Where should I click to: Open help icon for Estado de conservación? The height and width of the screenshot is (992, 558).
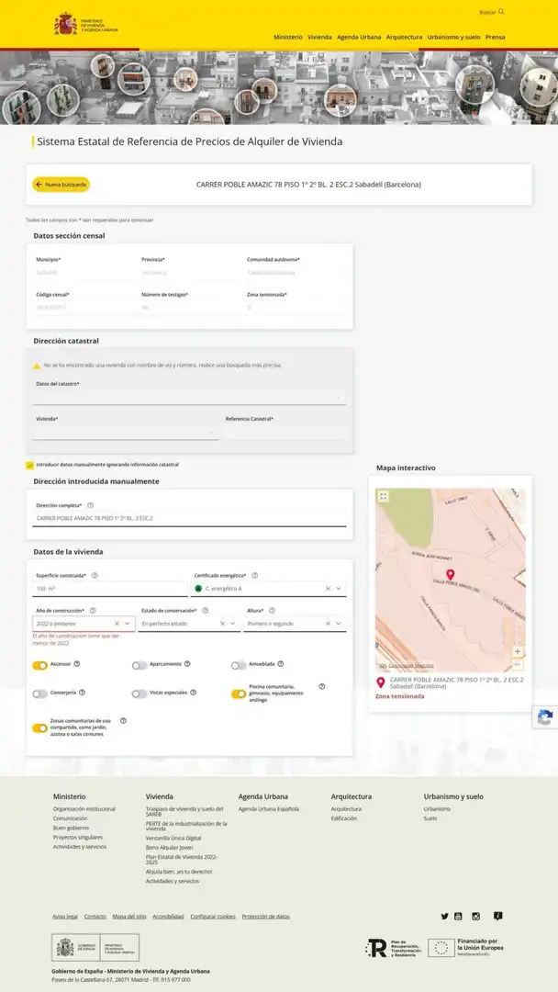(205, 611)
